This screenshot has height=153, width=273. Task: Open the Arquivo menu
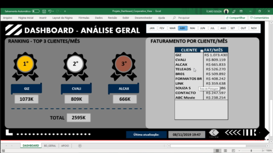pyautogui.click(x=8, y=18)
